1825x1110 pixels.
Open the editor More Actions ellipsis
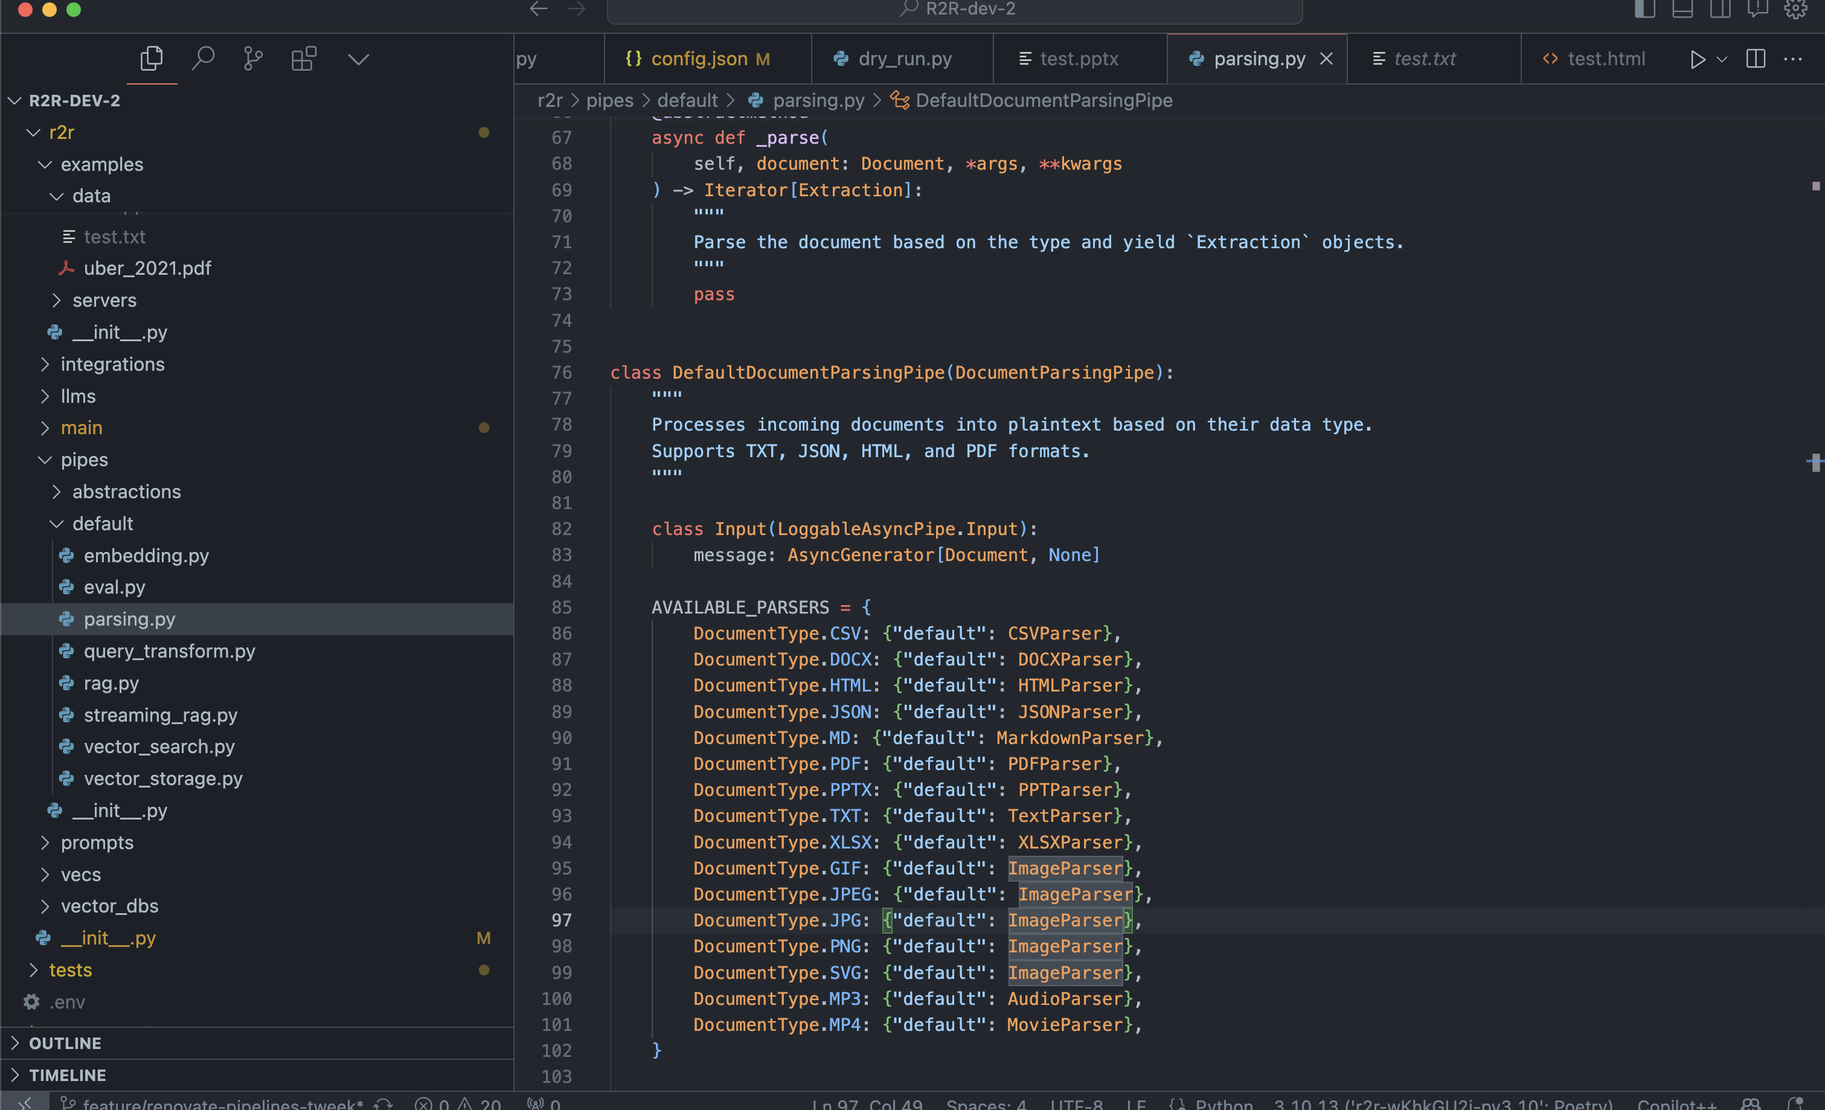(1793, 59)
